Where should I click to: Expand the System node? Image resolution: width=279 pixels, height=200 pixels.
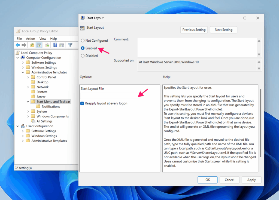point(28,112)
